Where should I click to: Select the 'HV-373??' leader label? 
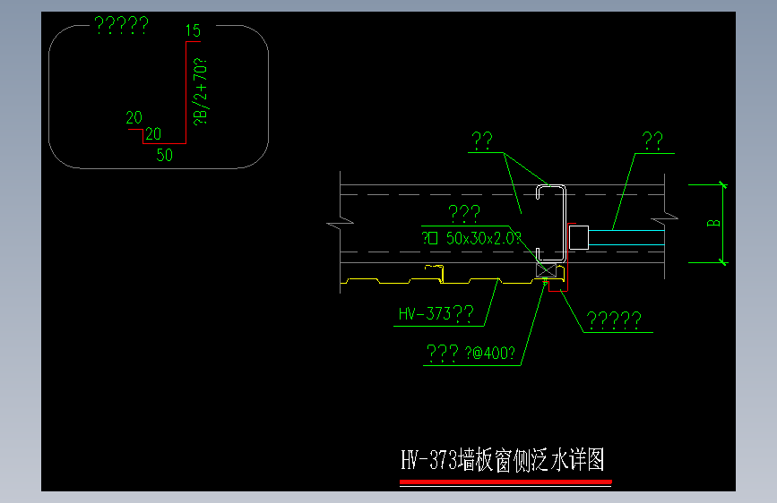pos(436,314)
